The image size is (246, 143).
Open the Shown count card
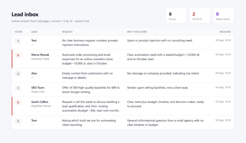(176, 16)
